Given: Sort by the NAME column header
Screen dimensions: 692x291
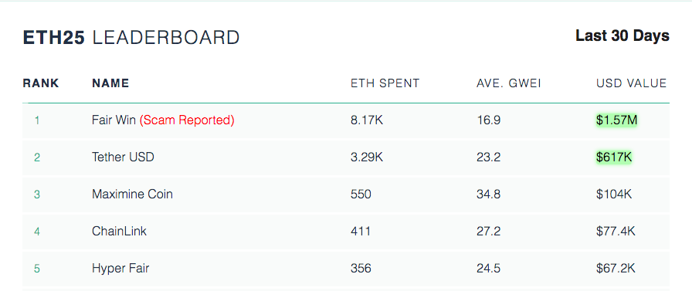Looking at the screenshot, I should tap(110, 83).
